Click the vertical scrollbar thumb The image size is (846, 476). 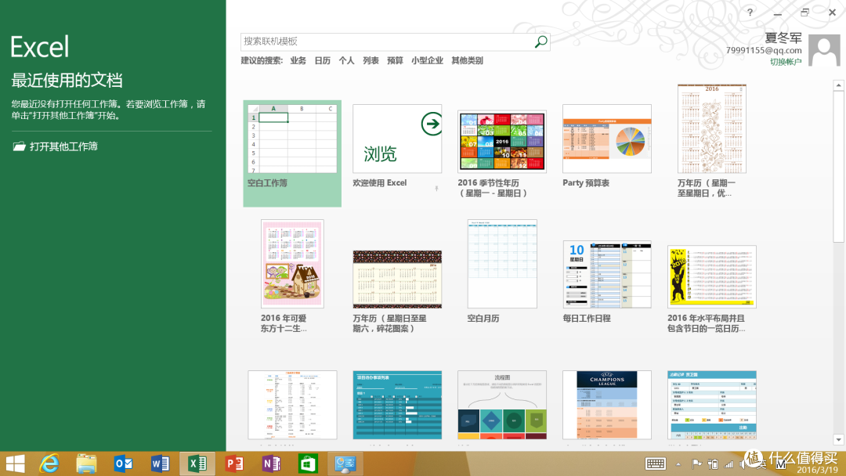pos(838,166)
